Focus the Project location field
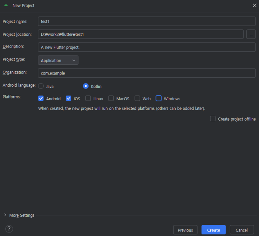 click(x=141, y=34)
